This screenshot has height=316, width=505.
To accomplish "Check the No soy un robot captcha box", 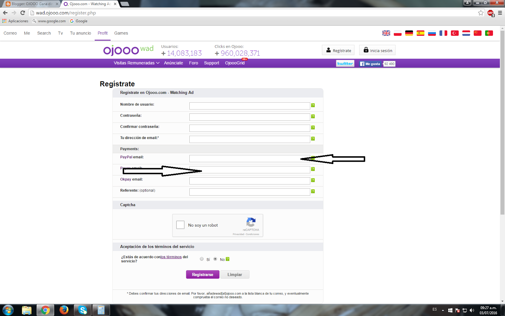I will tap(180, 225).
